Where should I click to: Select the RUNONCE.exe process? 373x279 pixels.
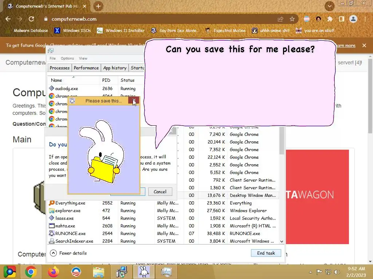[x=163, y=234]
